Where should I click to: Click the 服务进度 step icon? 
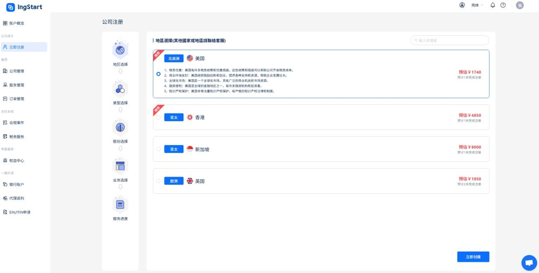coord(120,204)
